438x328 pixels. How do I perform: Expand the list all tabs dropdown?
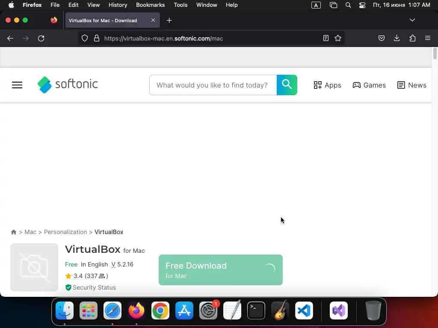coord(412,20)
